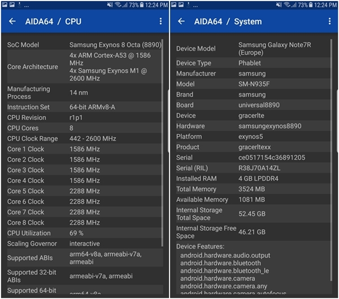Select the Core Architecture label
The width and height of the screenshot is (339, 299).
[33, 67]
